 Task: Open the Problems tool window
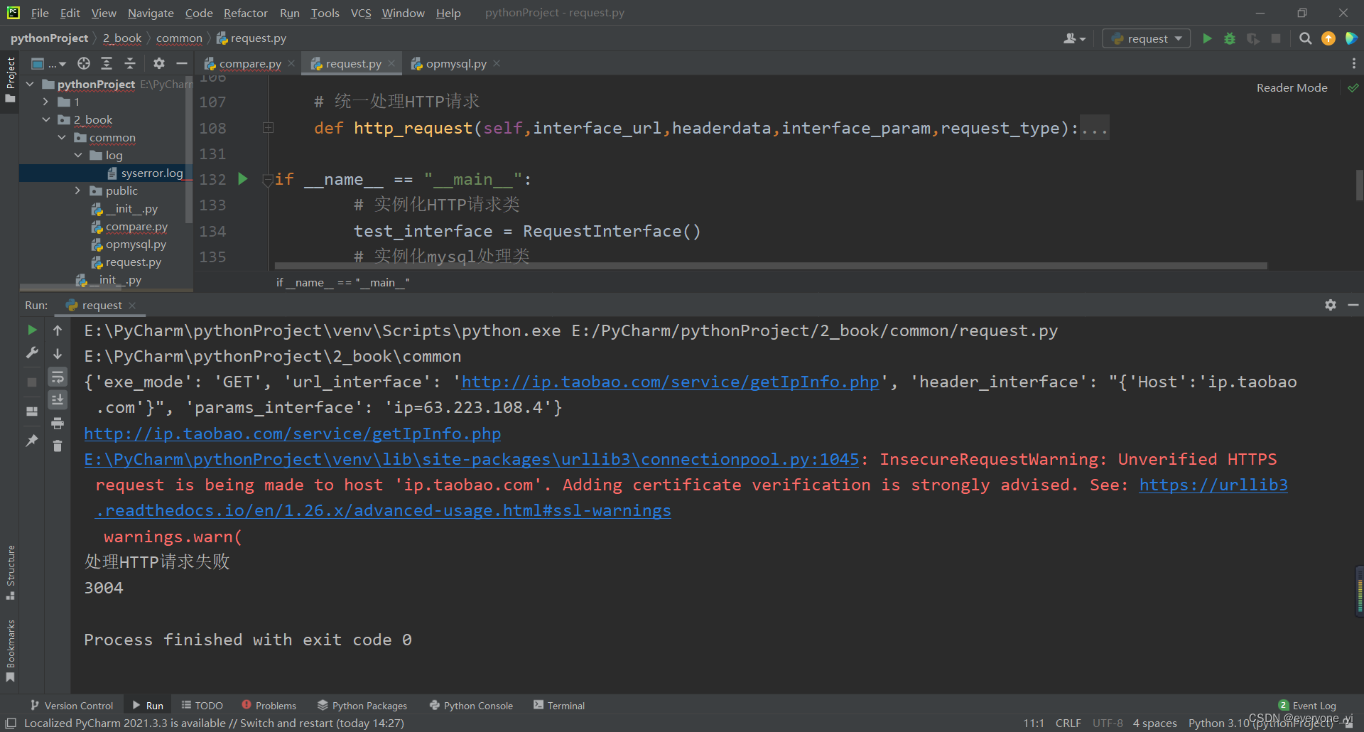click(269, 705)
